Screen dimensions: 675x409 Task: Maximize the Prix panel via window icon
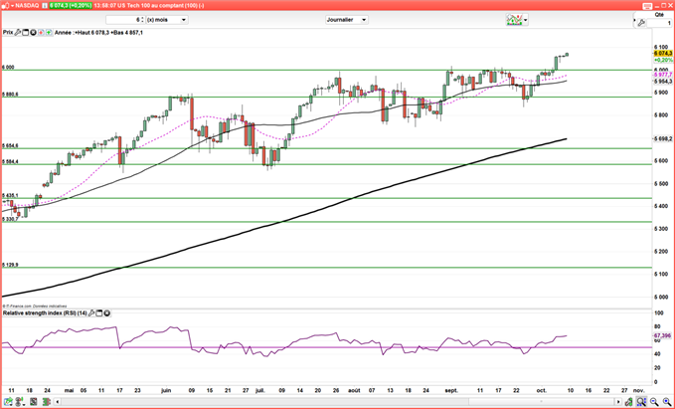26,32
